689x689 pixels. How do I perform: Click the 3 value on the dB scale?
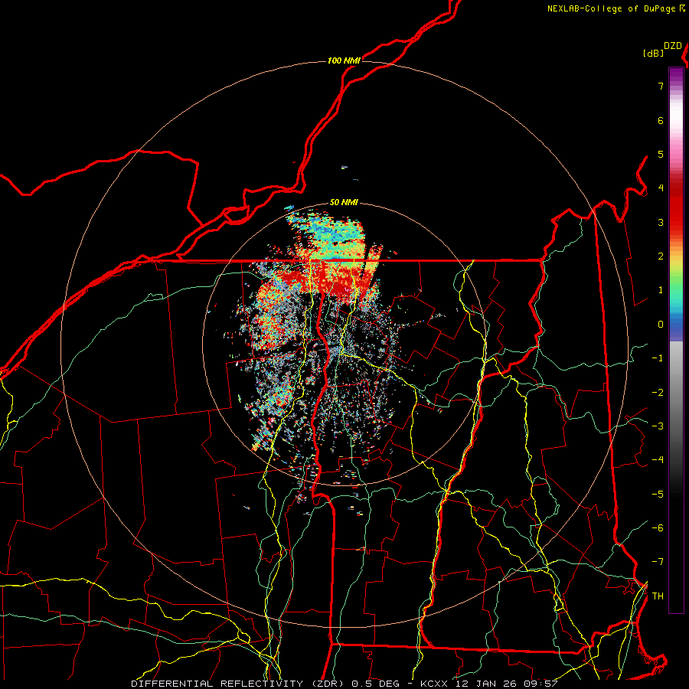tap(661, 222)
